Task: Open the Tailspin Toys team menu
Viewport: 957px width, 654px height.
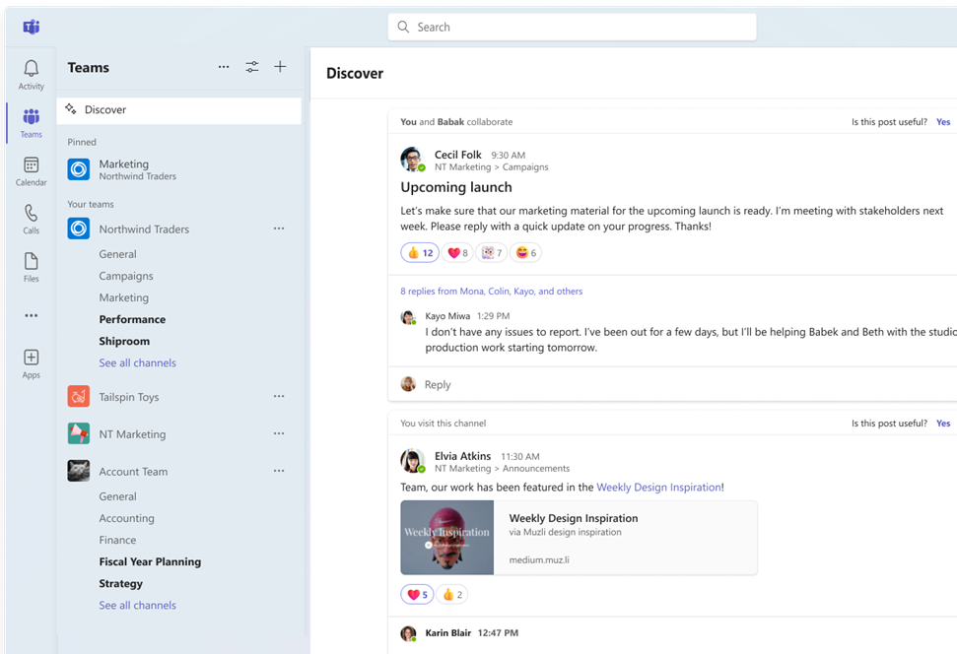Action: pyautogui.click(x=279, y=396)
